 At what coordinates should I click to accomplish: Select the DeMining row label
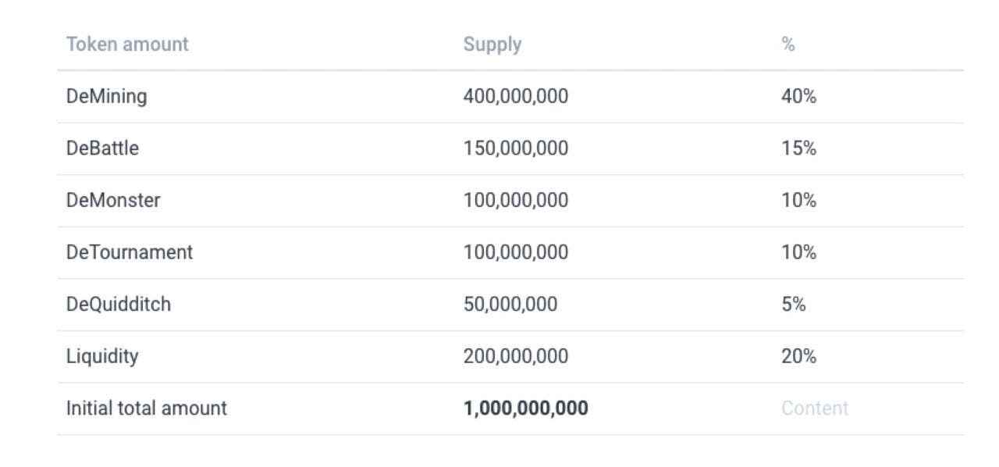106,97
